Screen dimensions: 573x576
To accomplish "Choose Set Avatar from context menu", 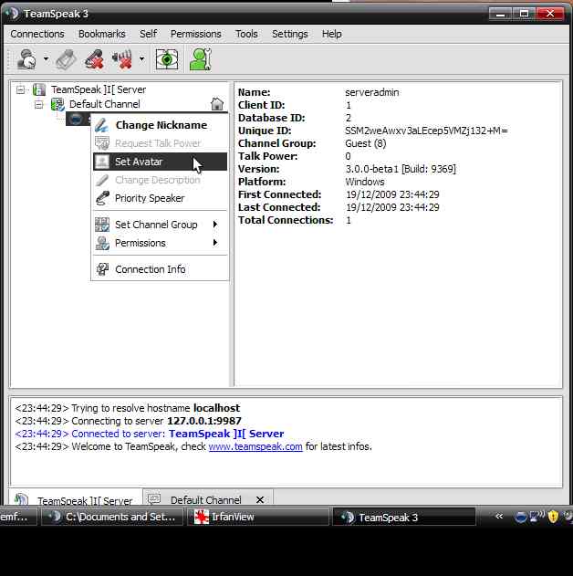I will coord(160,162).
